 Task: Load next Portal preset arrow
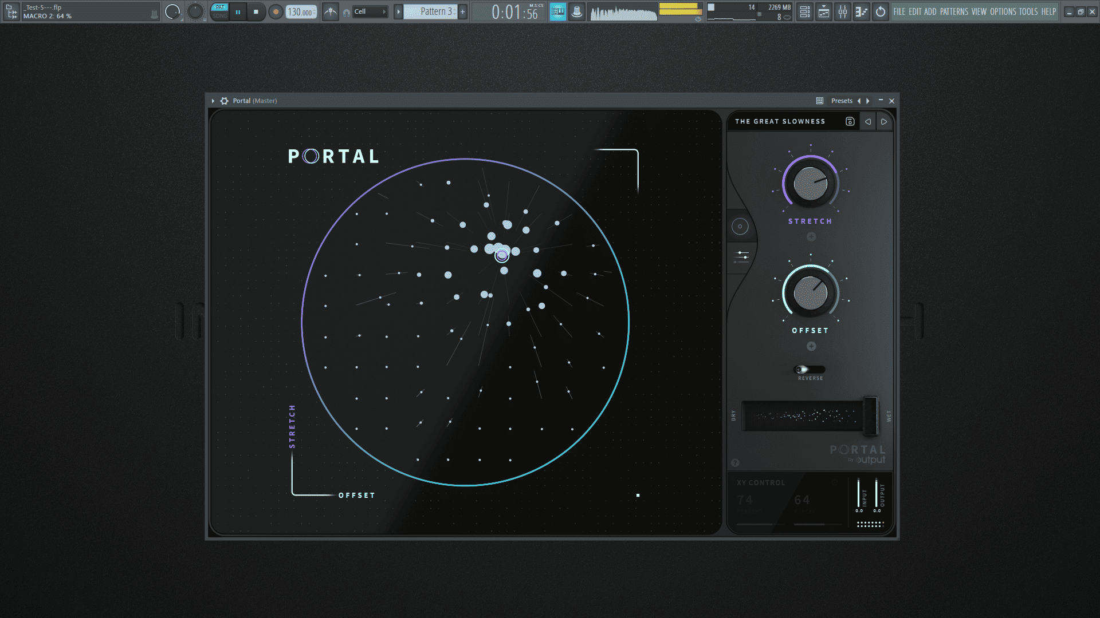(884, 121)
